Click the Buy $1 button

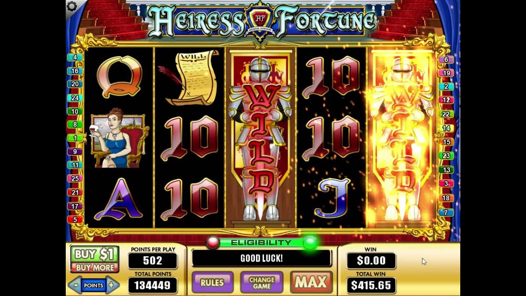pyautogui.click(x=94, y=254)
